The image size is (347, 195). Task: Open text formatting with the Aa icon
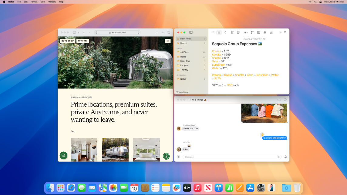(x=246, y=32)
